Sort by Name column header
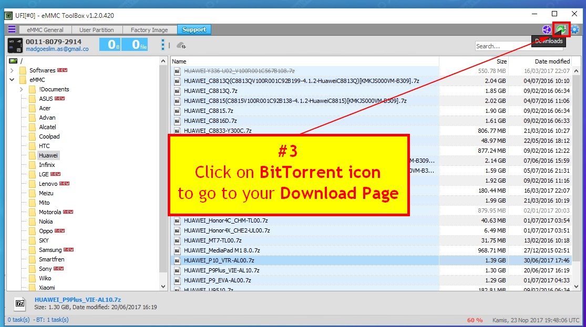Viewport: 586px width, 327px height. point(305,61)
